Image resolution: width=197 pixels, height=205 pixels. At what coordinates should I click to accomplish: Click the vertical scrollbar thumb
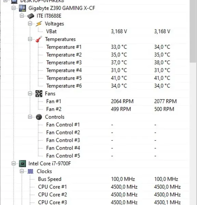[x=193, y=31]
